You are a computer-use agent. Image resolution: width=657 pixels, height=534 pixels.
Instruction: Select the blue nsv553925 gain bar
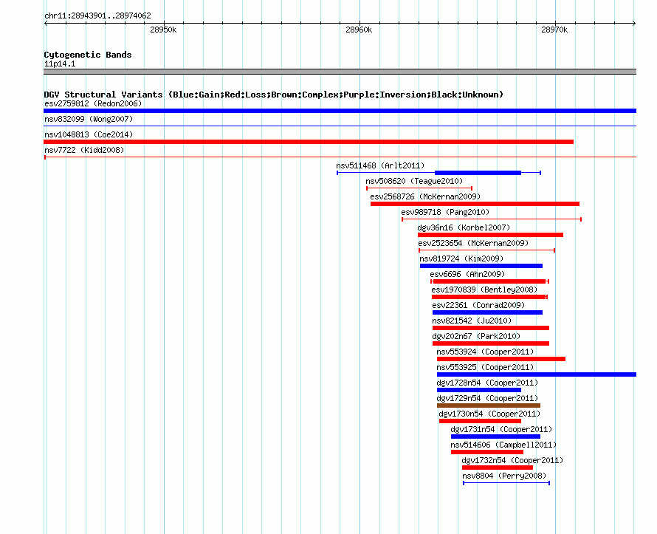[537, 374]
